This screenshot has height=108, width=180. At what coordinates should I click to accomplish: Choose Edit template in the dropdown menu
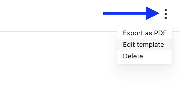[x=145, y=45]
